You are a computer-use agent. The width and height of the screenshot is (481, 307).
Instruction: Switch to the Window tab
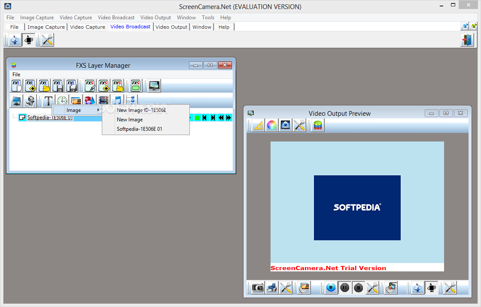tap(202, 27)
